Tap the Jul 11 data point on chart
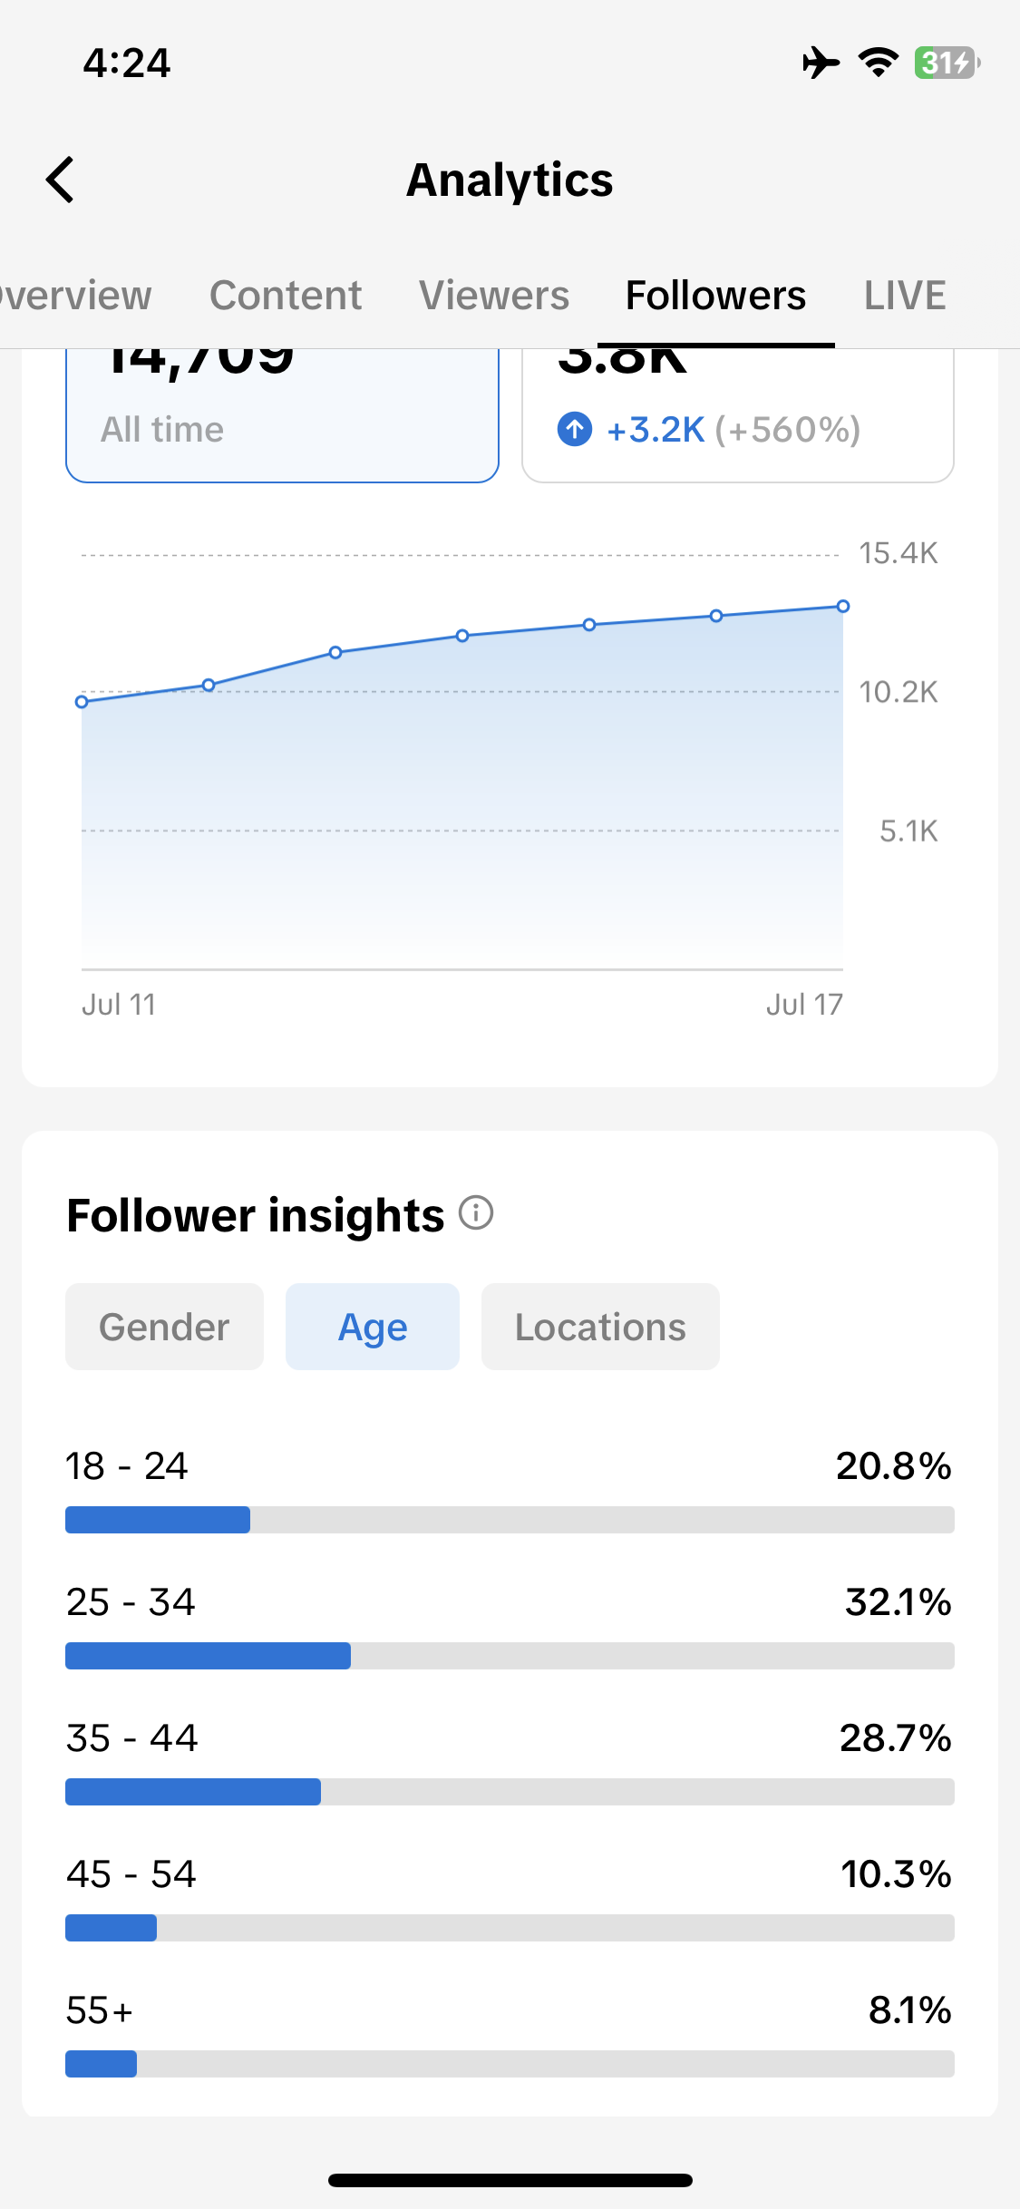Viewport: 1020px width, 2209px height. tap(82, 702)
